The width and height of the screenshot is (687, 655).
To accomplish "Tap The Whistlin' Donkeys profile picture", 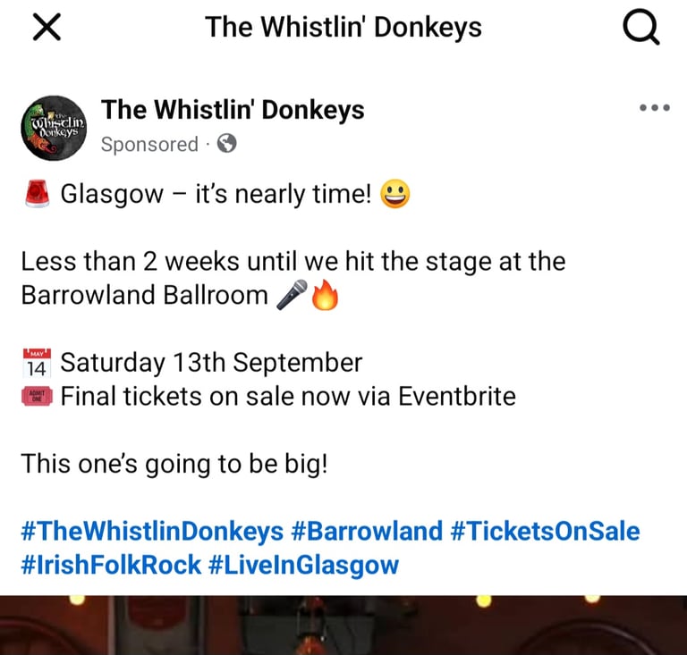I will 54,128.
